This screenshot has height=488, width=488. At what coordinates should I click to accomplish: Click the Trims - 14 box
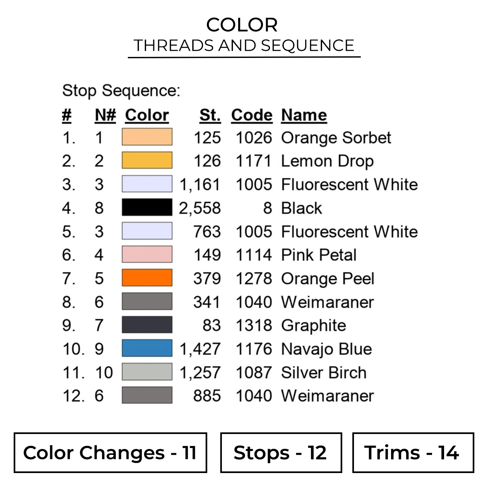(x=413, y=453)
